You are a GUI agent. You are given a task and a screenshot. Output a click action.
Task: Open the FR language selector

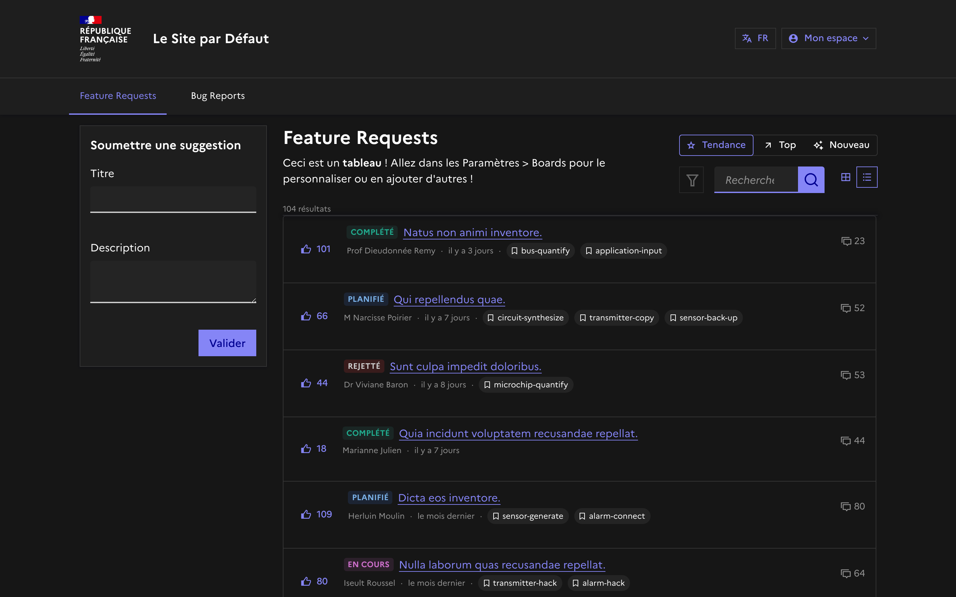[x=755, y=38]
